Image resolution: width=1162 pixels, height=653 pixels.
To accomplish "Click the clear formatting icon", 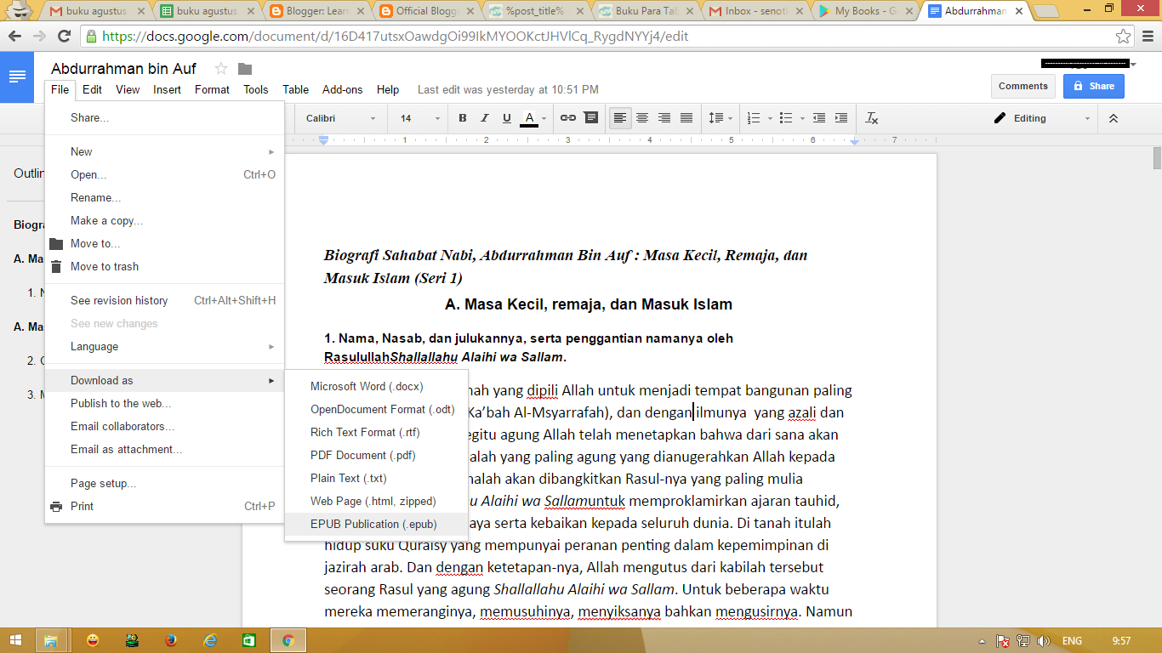I will point(872,118).
